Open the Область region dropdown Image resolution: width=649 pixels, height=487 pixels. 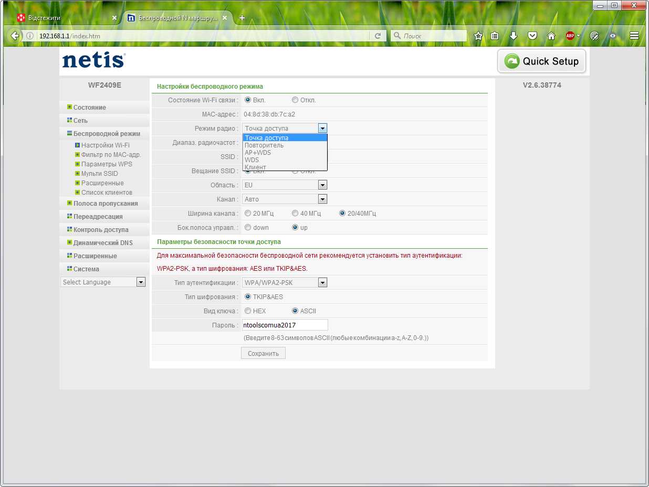point(285,185)
